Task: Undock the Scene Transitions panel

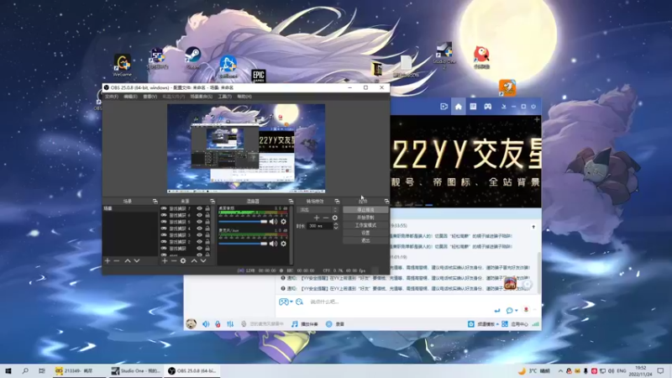Action: (337, 201)
